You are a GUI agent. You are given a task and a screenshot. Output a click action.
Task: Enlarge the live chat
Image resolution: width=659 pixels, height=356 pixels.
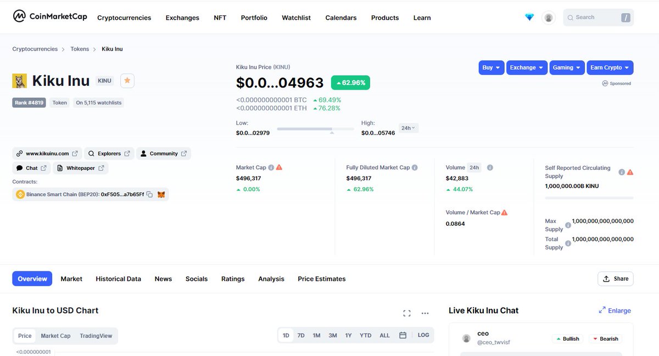click(615, 310)
